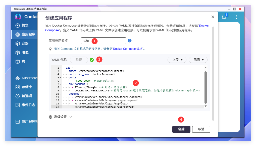Screen dimensions: 256x146
Task: Open the 映像 images layers icon
Action: 18,52
